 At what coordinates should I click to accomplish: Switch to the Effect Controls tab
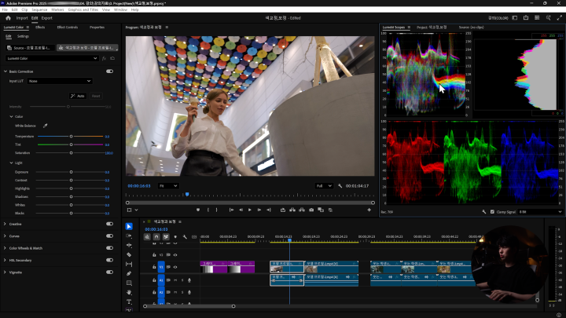(x=68, y=27)
